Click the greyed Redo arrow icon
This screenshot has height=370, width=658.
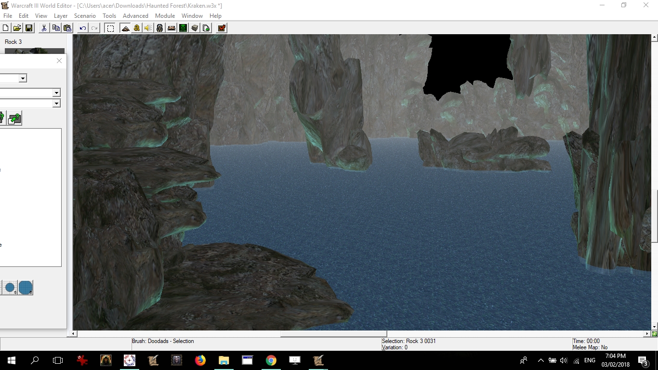94,28
